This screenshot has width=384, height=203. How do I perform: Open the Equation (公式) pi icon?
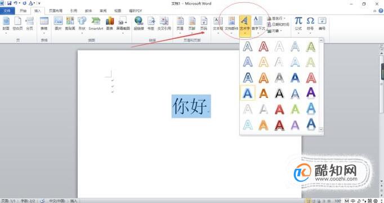point(298,24)
